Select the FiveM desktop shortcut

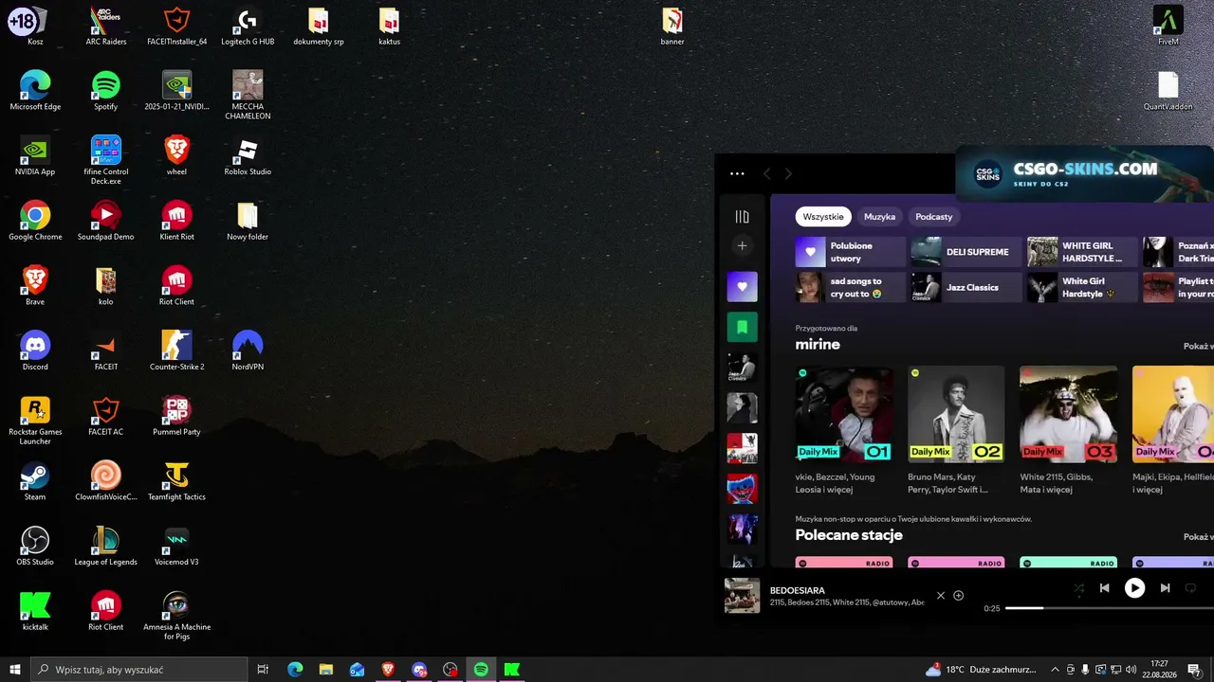coord(1168,27)
